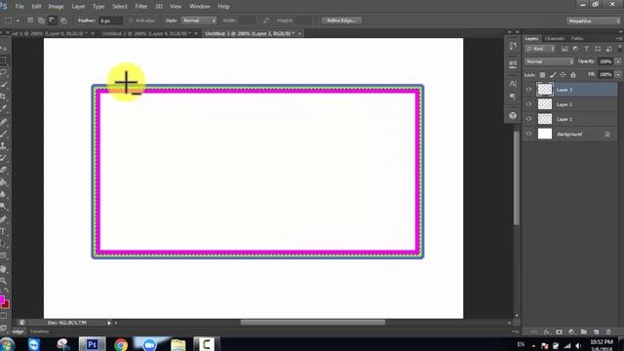
Task: Open the Character panel icon
Action: [x=513, y=84]
